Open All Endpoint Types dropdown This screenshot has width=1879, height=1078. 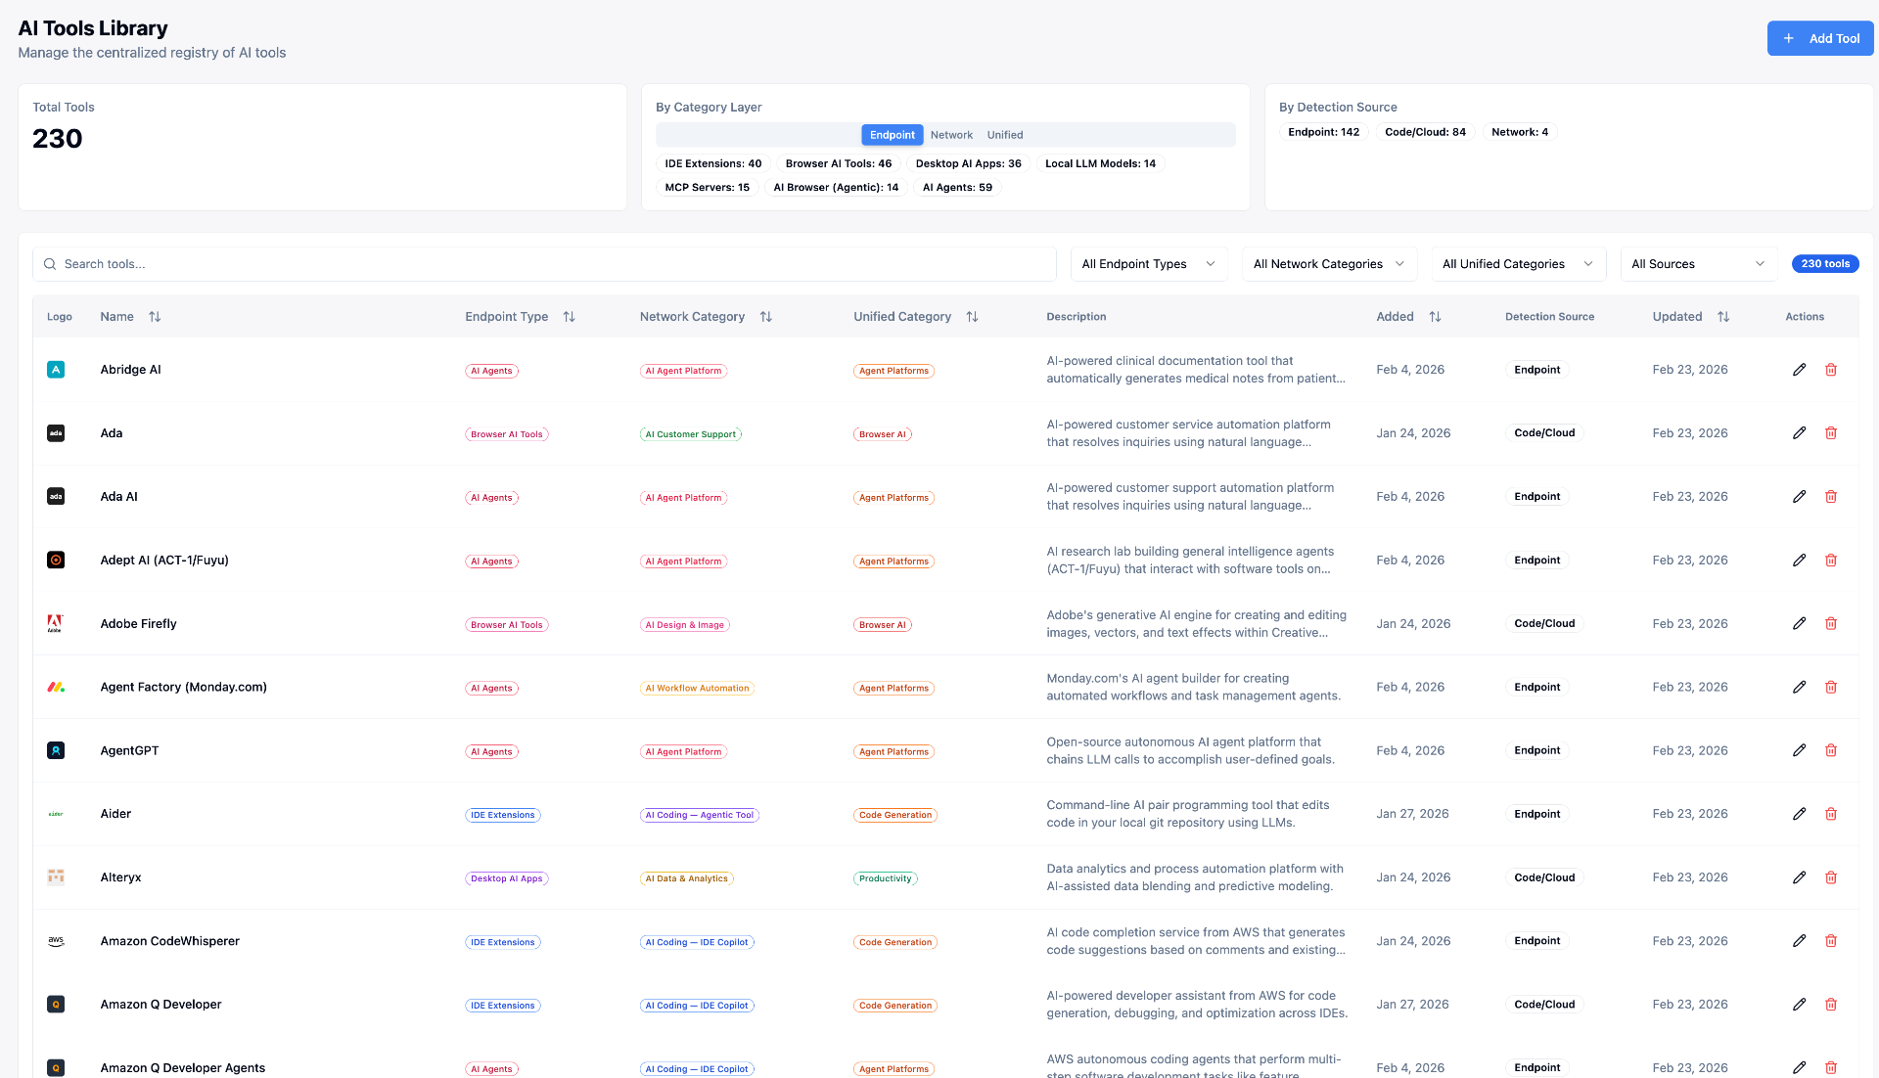coord(1149,264)
